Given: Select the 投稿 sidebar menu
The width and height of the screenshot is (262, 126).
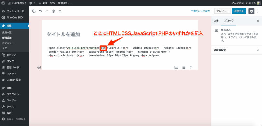Looking at the screenshot, I should [x=14, y=26].
